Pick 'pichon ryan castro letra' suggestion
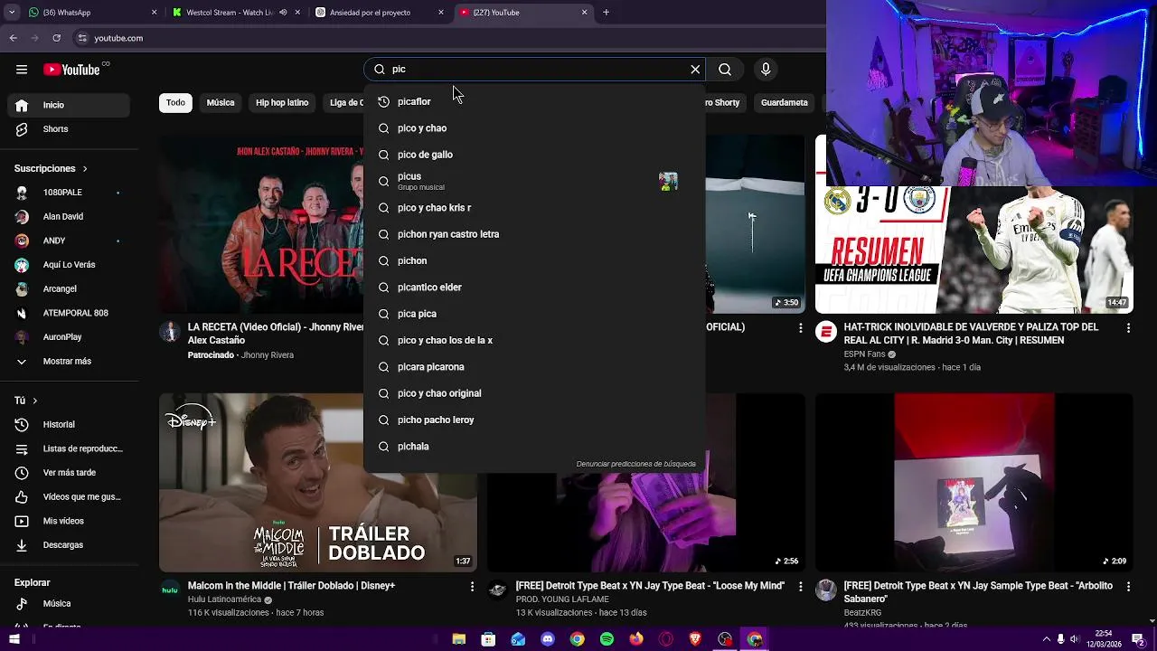The image size is (1157, 651). click(534, 234)
